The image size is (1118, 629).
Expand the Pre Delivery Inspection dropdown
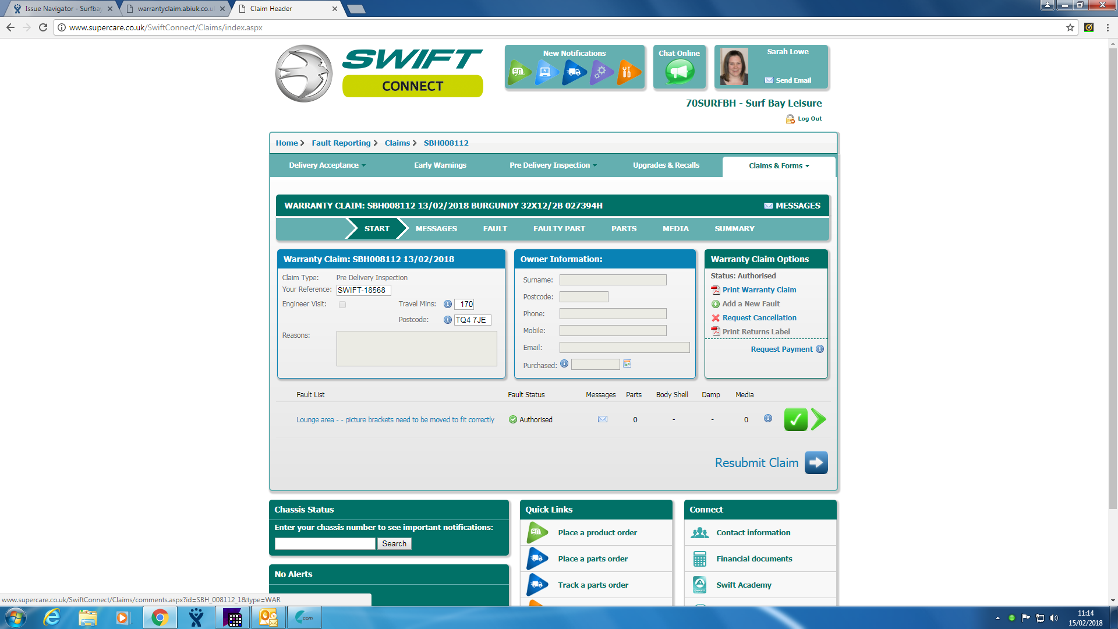[553, 165]
